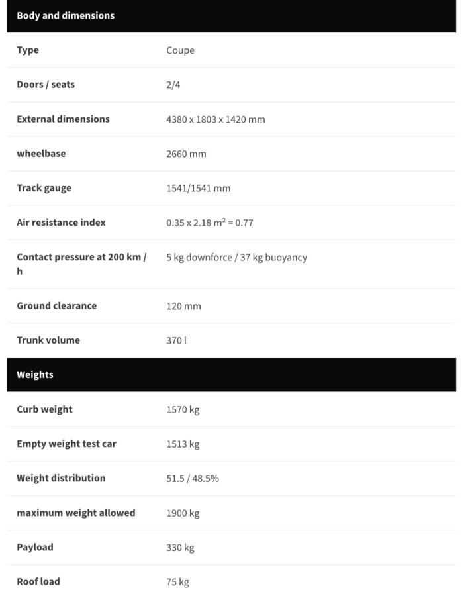The height and width of the screenshot is (596, 472).
Task: Click the Air resistance index label
Action: pos(61,223)
